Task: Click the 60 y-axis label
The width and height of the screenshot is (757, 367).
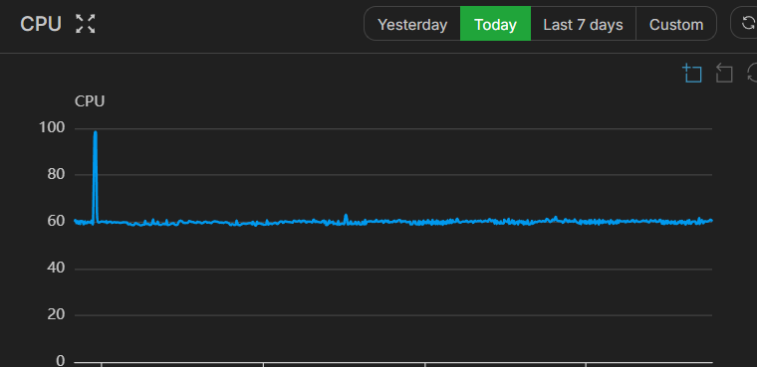Action: [x=56, y=221]
